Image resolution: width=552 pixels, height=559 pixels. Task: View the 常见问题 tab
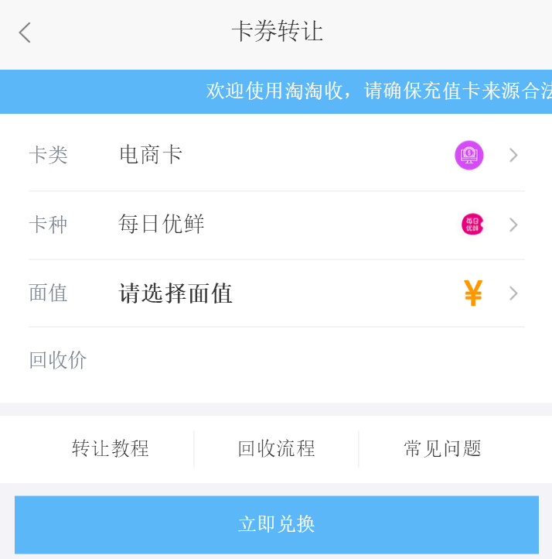(x=442, y=449)
